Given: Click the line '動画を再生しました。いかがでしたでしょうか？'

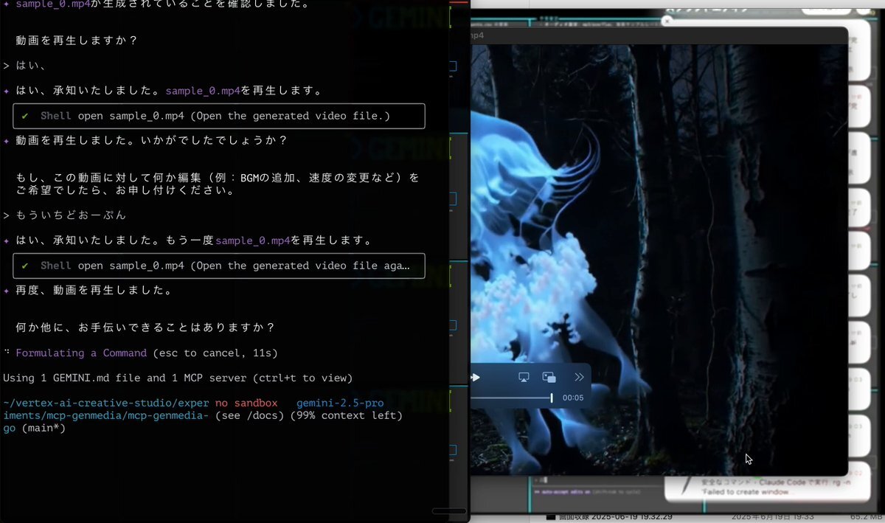Looking at the screenshot, I should click(151, 140).
